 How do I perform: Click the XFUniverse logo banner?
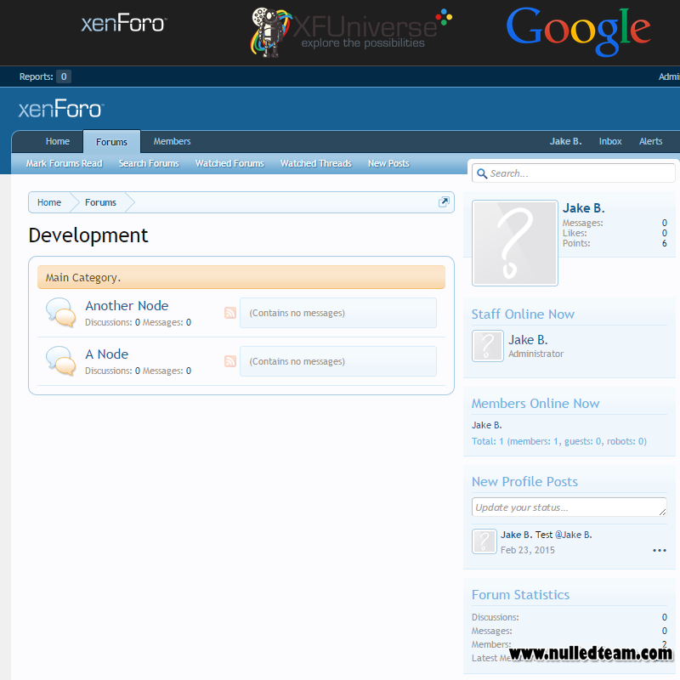pos(351,32)
